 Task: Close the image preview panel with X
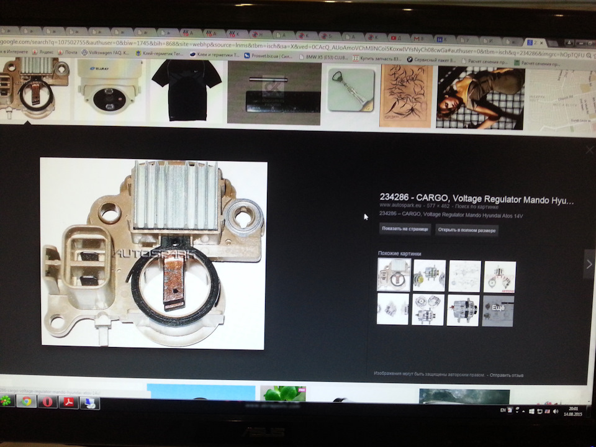coord(590,150)
